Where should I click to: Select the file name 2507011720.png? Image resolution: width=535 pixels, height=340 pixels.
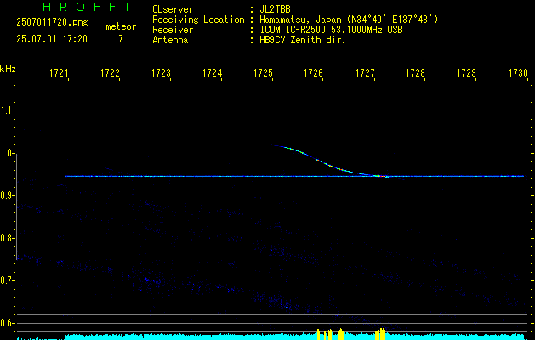coord(52,23)
